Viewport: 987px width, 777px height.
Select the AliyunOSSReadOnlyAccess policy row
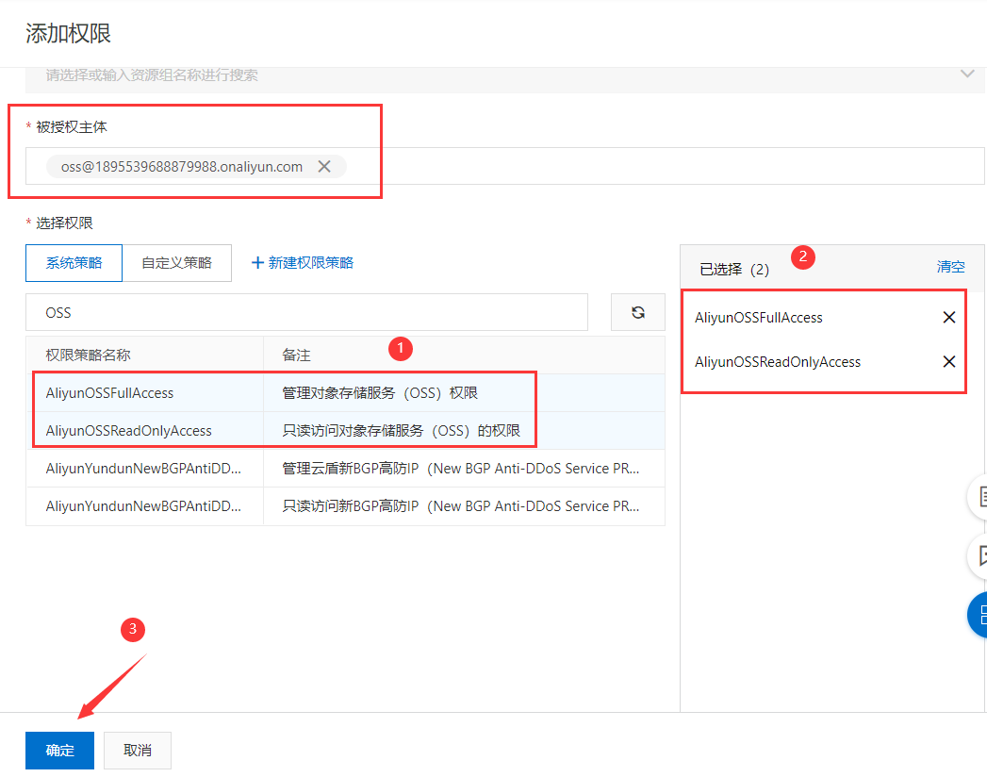click(345, 431)
